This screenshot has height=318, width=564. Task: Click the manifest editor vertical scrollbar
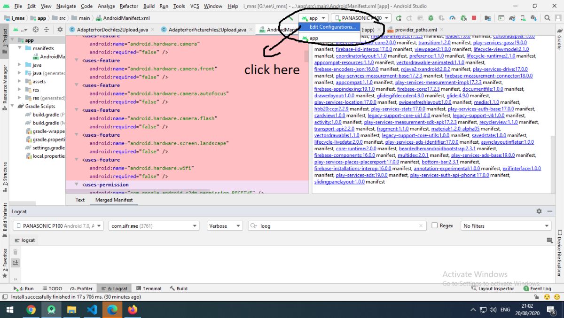(306, 56)
